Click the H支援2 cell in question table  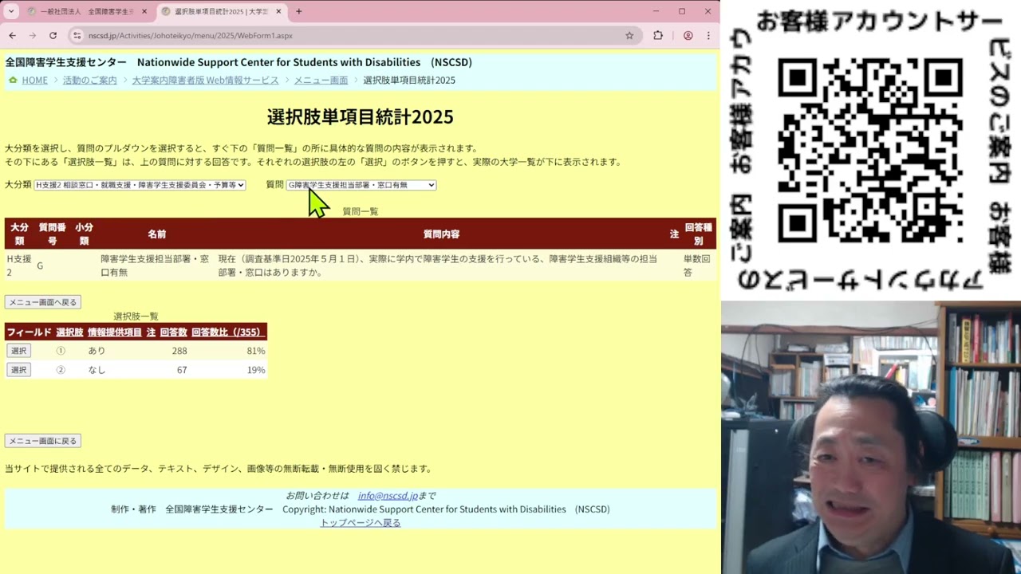coord(19,265)
